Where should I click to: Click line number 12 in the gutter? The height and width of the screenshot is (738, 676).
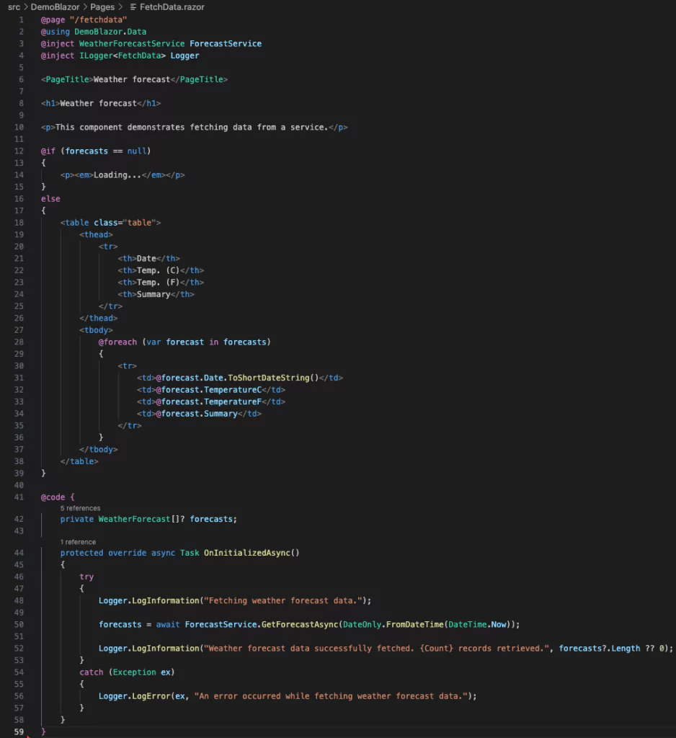coord(19,151)
